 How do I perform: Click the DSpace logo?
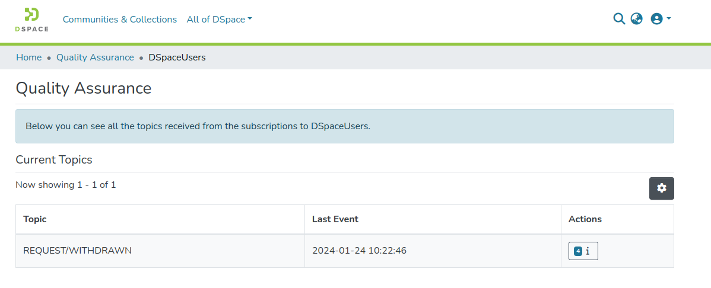coord(32,20)
